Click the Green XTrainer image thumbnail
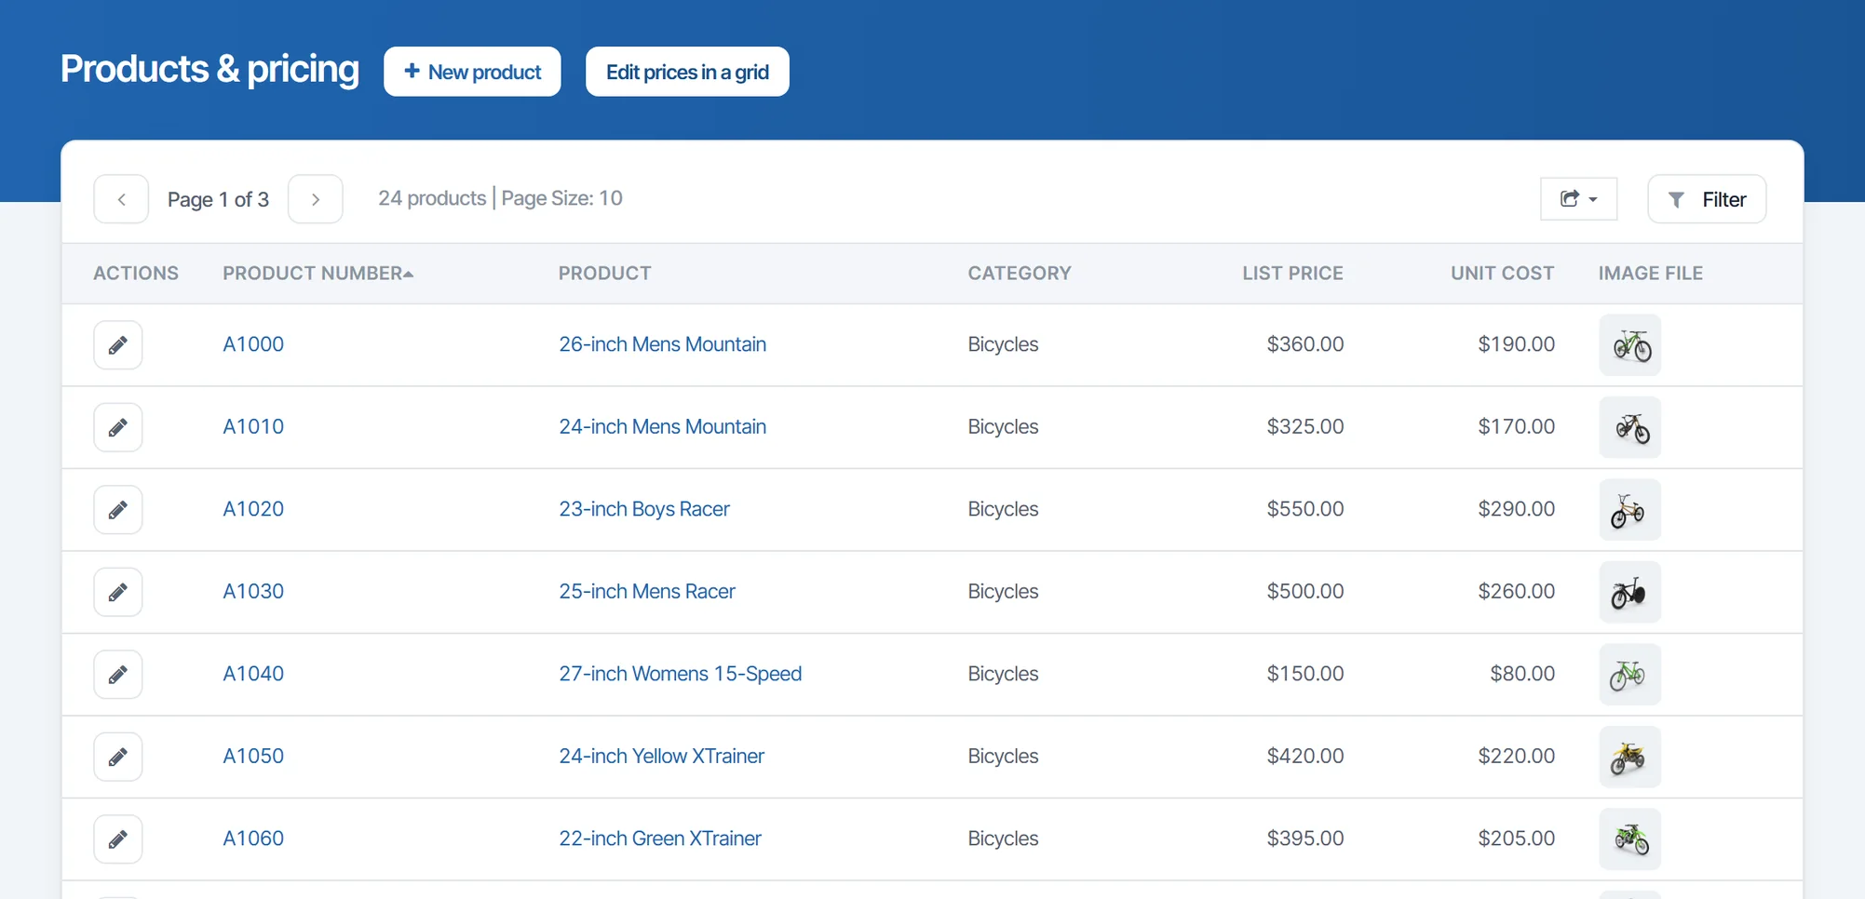The height and width of the screenshot is (899, 1865). click(x=1630, y=839)
